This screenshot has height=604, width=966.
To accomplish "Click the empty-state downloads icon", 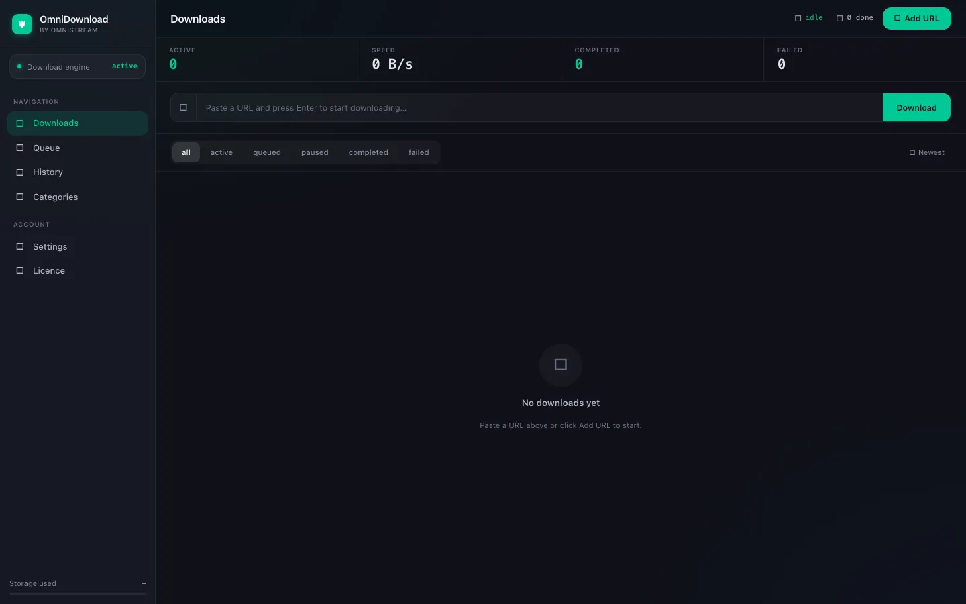I will [x=561, y=364].
